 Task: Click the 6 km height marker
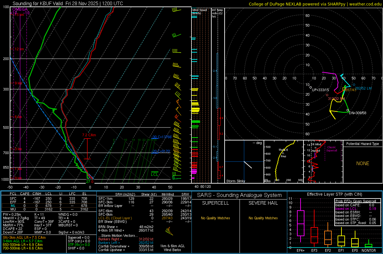pyautogui.click(x=18, y=117)
